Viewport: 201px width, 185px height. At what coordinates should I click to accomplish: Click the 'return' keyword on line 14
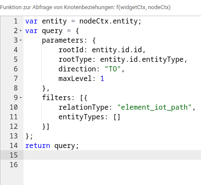(x=38, y=146)
